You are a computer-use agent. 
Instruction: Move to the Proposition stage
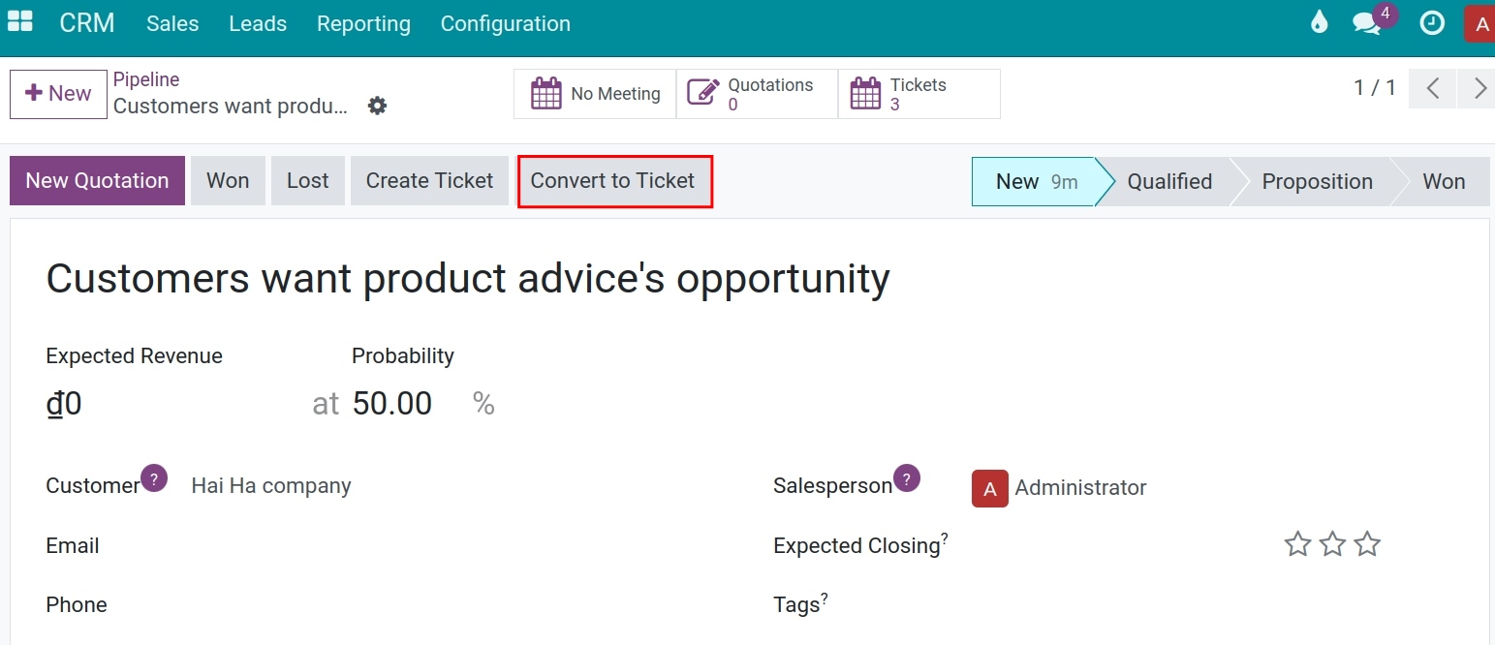(1317, 182)
